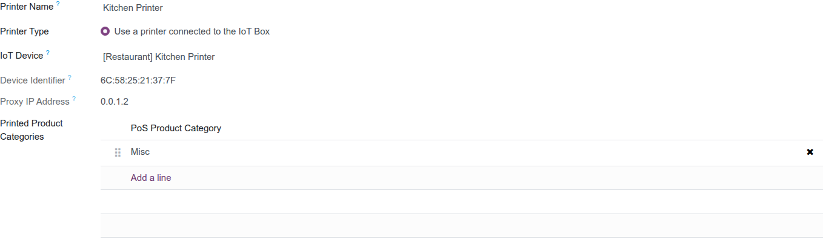The image size is (823, 248).
Task: Click the IoT Device field label
Action: pos(22,56)
